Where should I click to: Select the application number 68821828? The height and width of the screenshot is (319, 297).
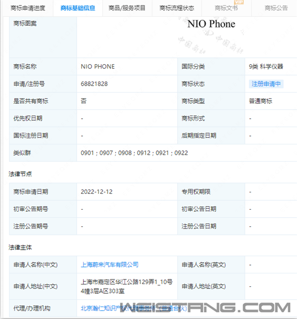click(x=94, y=84)
